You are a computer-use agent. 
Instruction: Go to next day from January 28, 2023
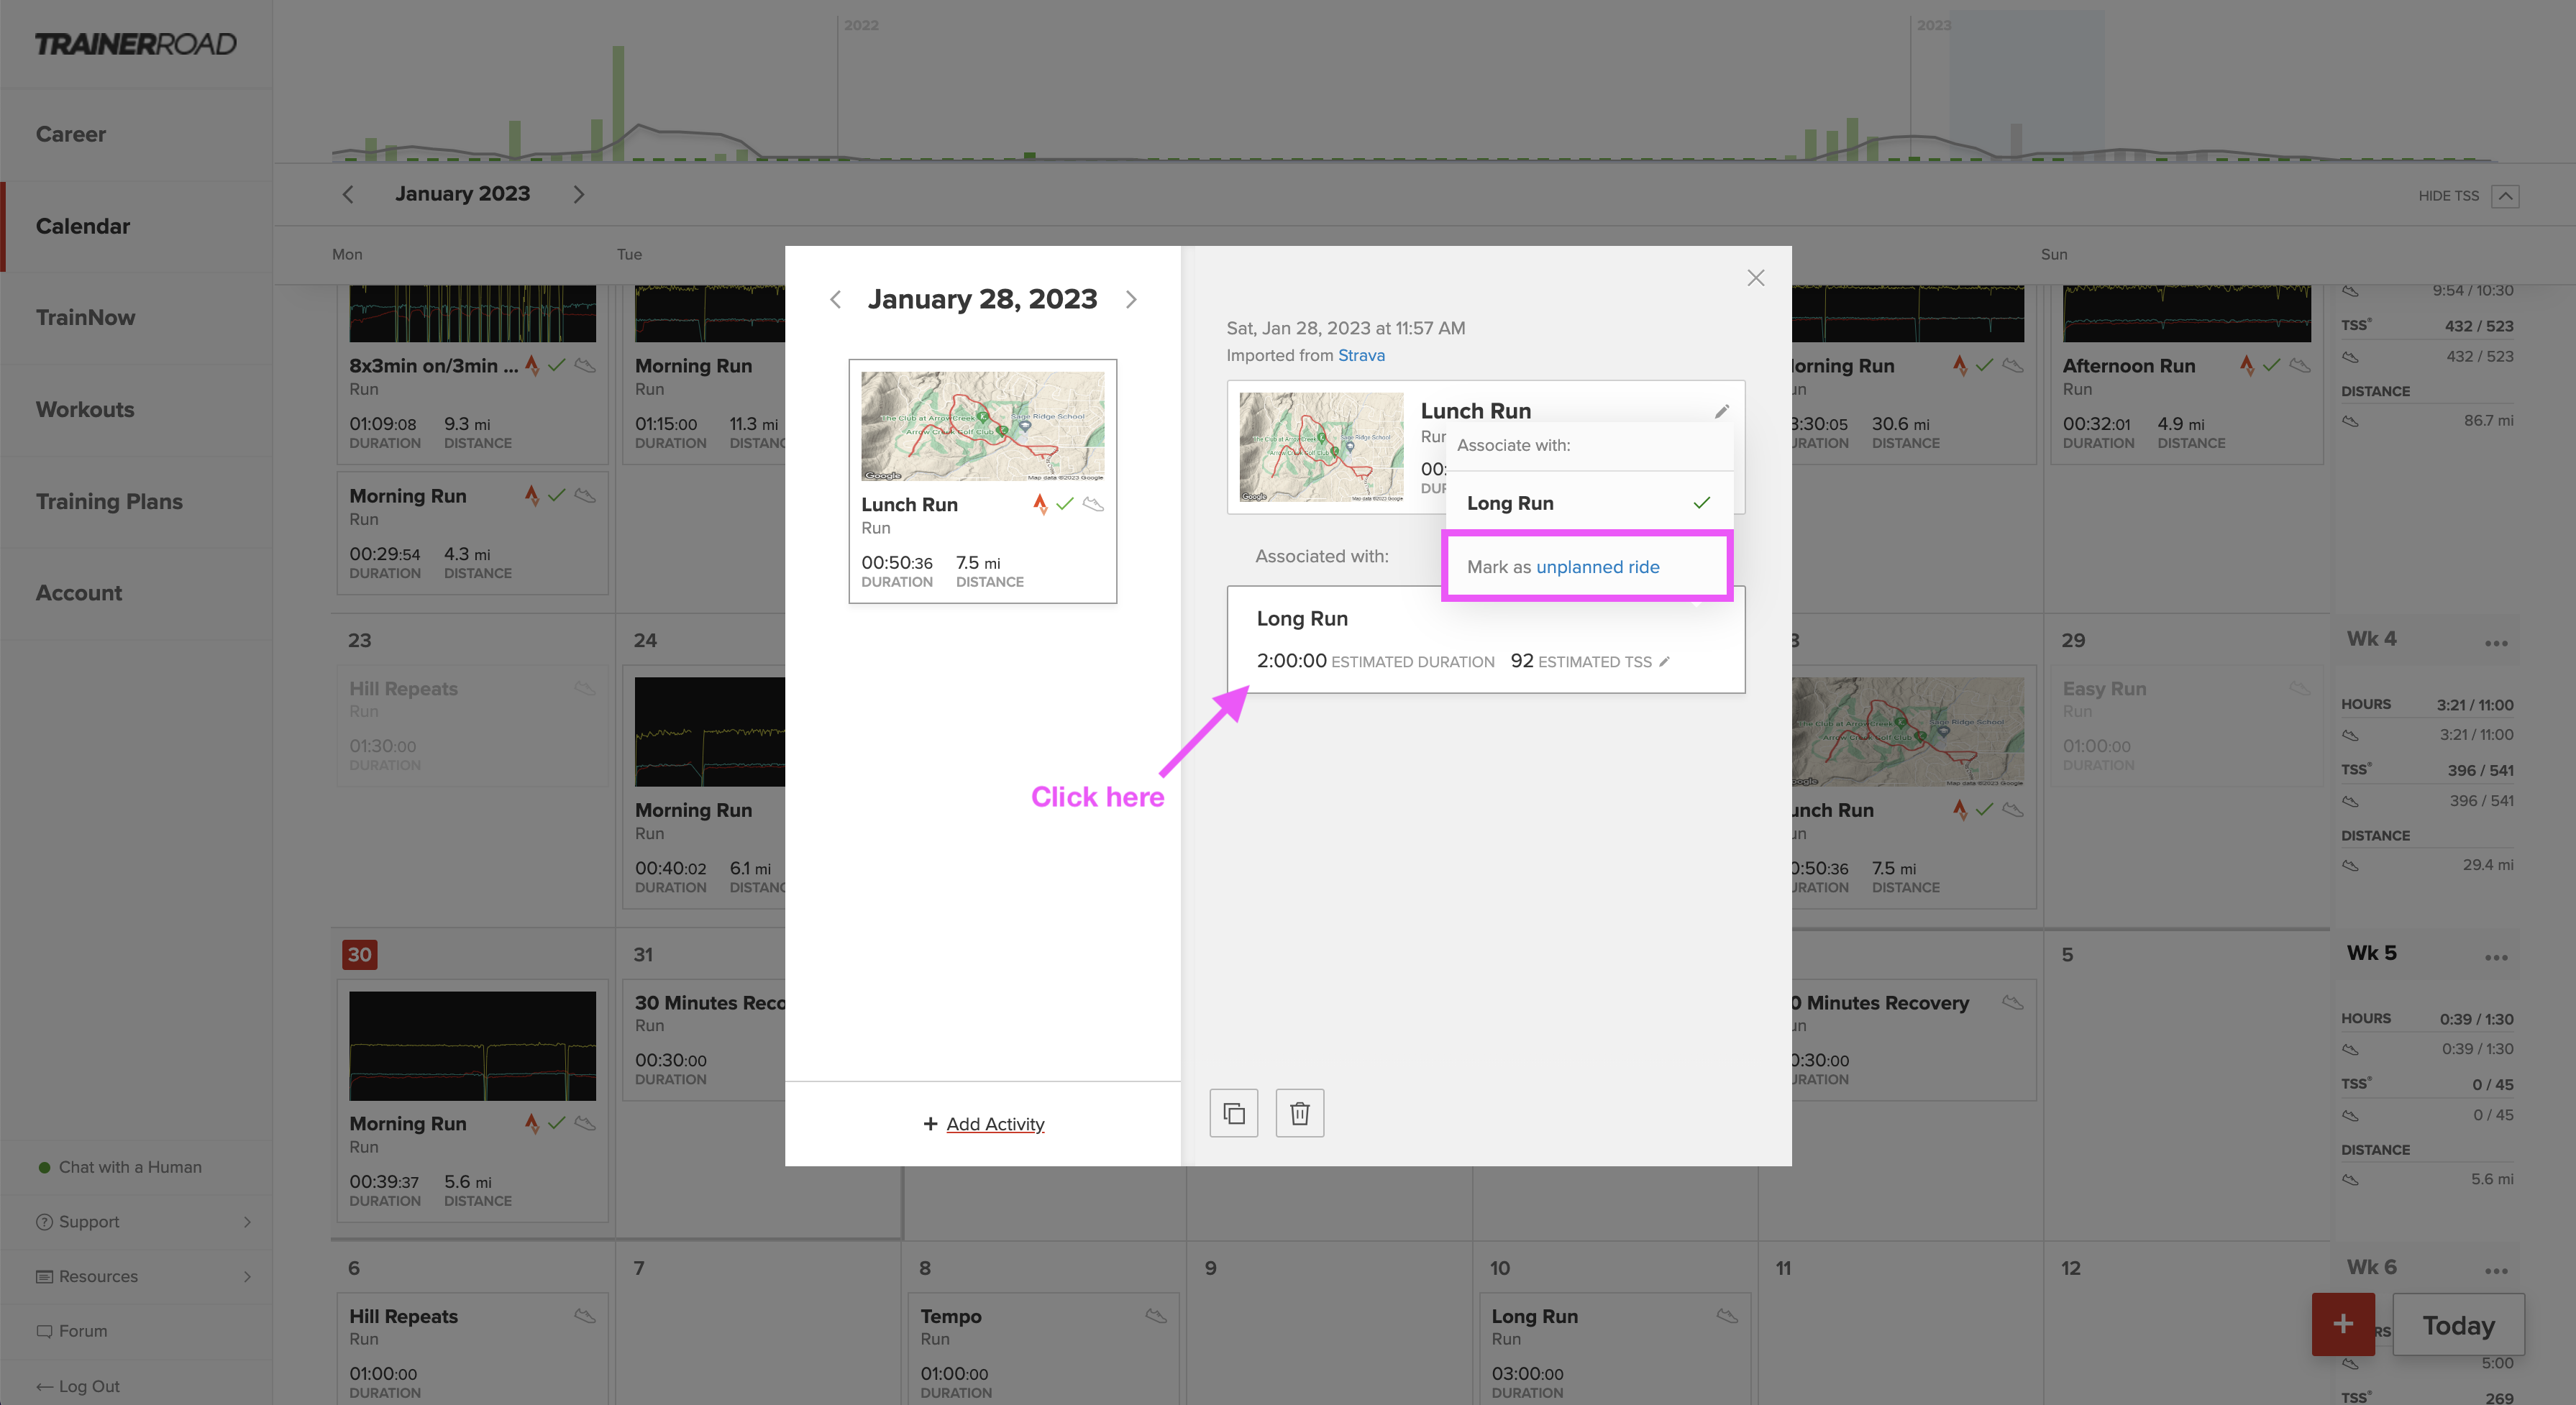(1131, 299)
